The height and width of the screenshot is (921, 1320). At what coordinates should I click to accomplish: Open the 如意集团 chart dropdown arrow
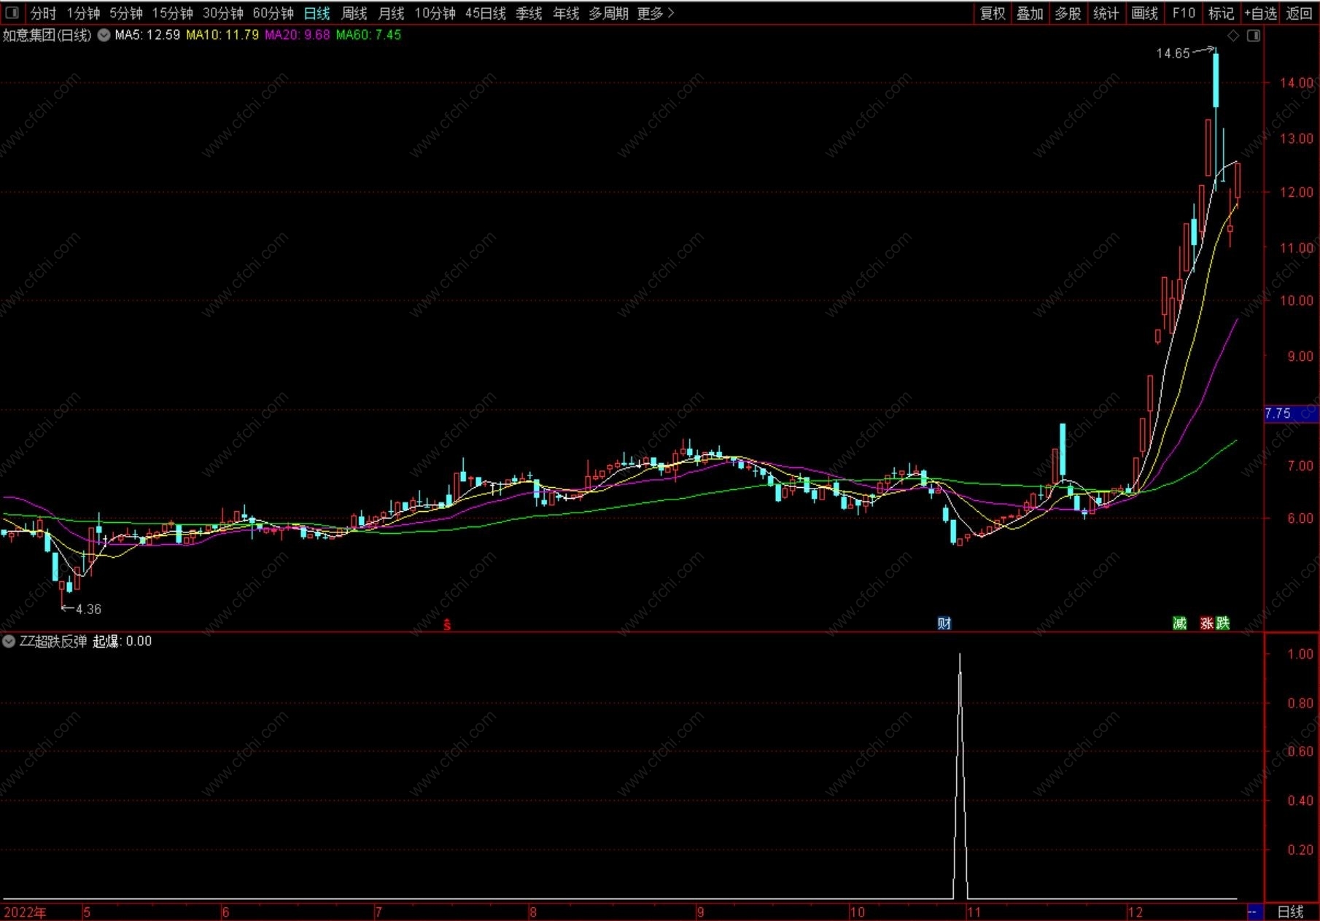(x=104, y=35)
